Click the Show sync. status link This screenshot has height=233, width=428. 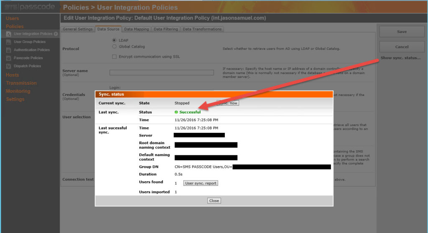(x=400, y=58)
